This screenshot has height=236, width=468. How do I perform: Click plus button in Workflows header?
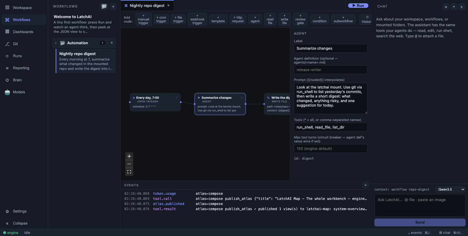click(x=113, y=6)
